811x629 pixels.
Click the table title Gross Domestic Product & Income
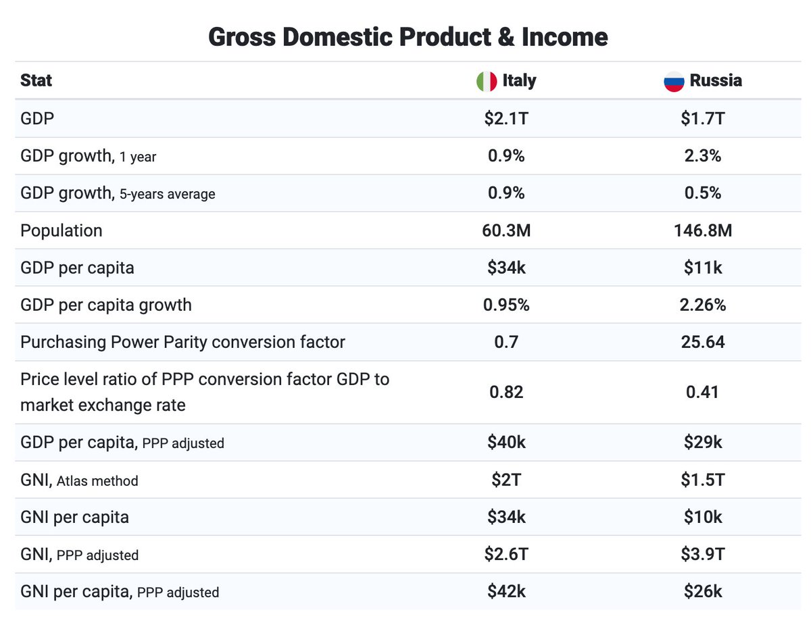(x=408, y=36)
